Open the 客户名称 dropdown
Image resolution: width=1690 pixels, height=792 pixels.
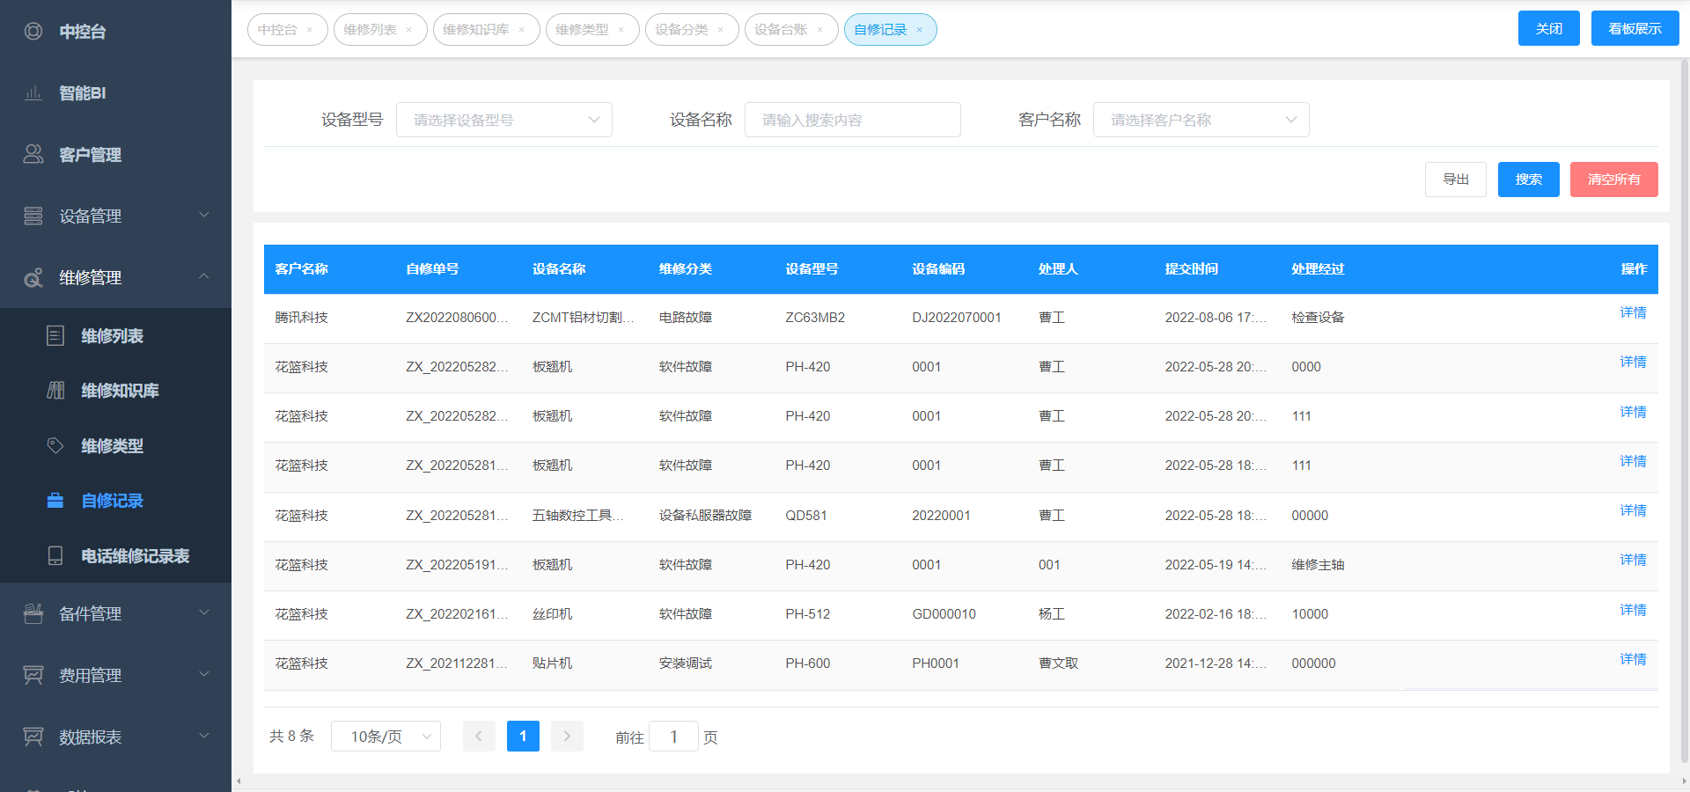1201,120
